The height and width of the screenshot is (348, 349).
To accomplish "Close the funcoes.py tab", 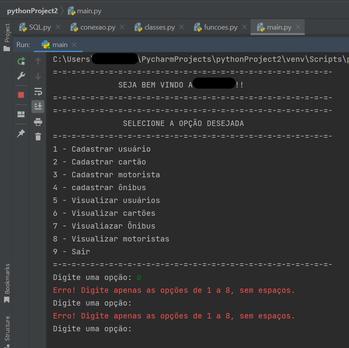I will [244, 27].
